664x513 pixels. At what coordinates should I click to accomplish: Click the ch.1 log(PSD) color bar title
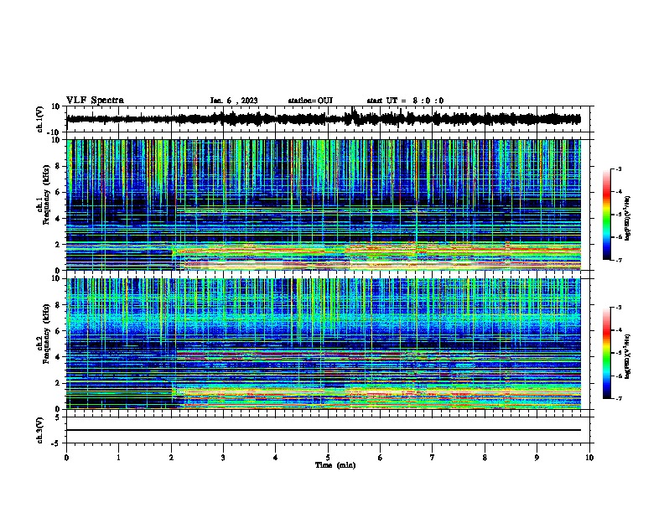(628, 219)
